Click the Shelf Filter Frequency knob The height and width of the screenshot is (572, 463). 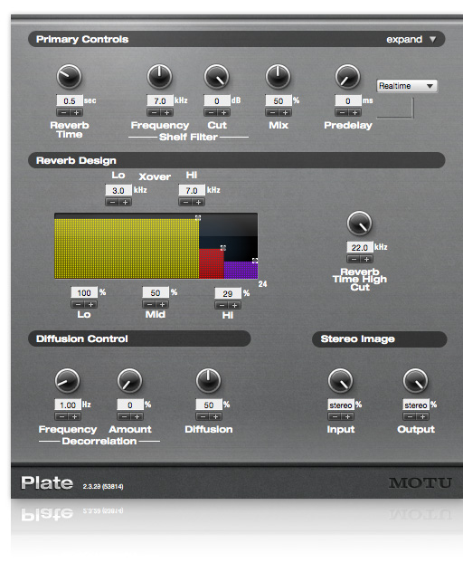[x=159, y=77]
